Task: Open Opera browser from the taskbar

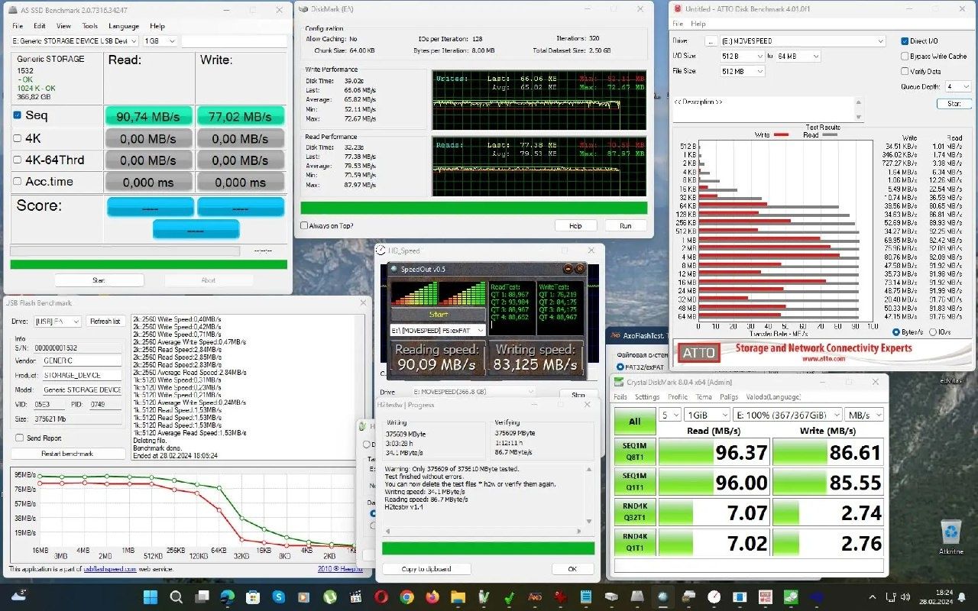Action: [x=381, y=596]
